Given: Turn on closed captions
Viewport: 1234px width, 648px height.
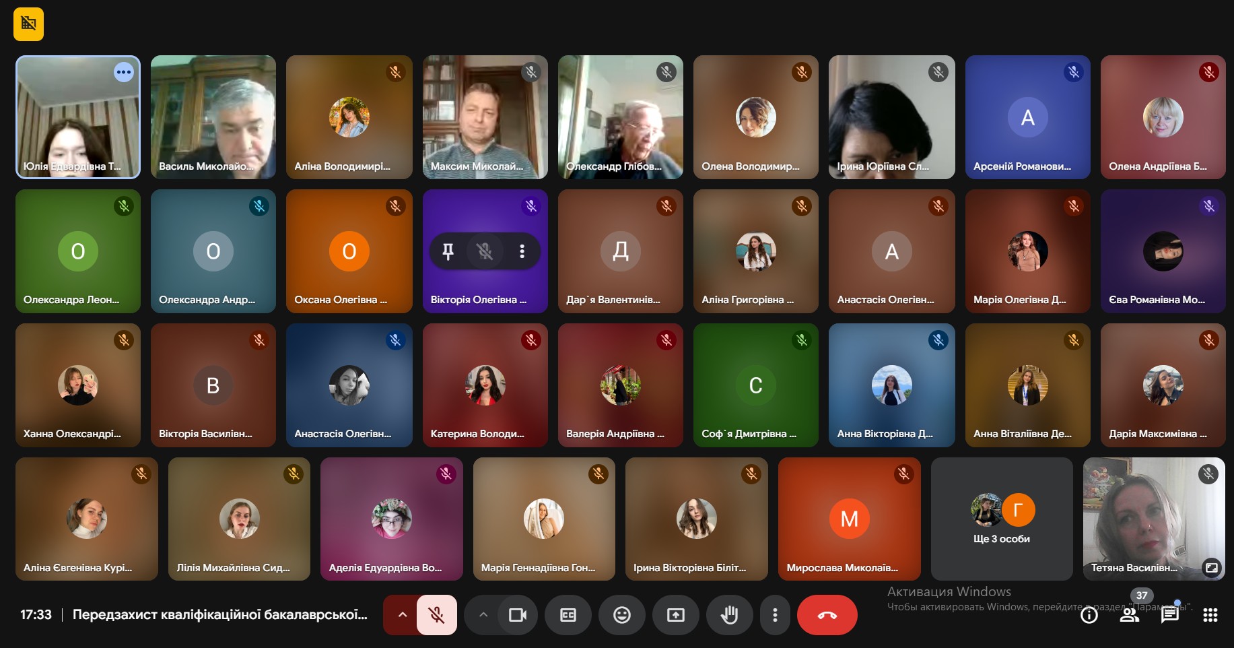Looking at the screenshot, I should pos(568,615).
